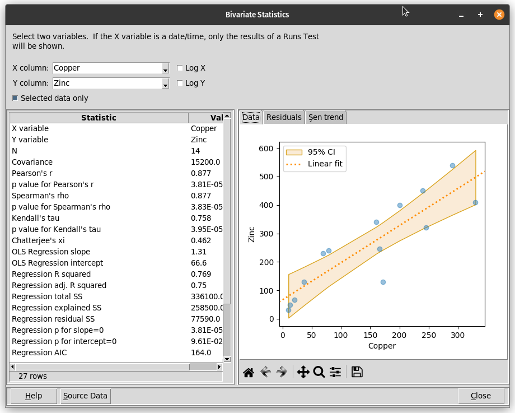Switch to the Sen trend tab

click(x=326, y=117)
